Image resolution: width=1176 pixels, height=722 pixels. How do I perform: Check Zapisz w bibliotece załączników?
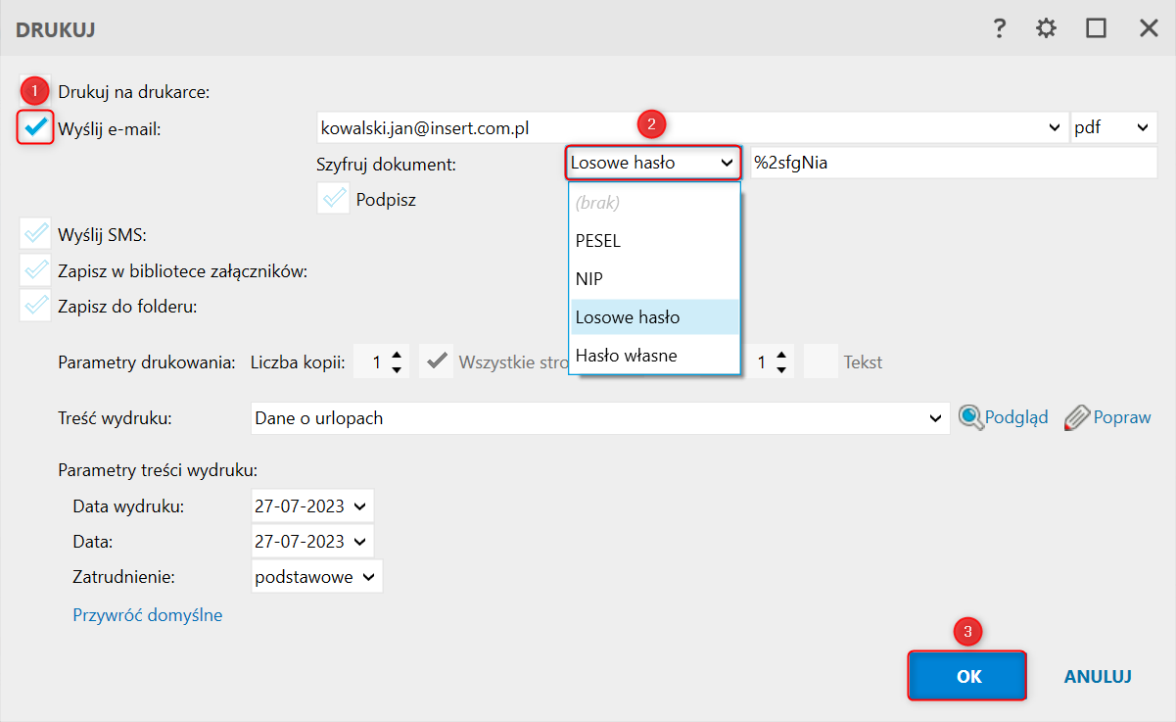point(36,270)
